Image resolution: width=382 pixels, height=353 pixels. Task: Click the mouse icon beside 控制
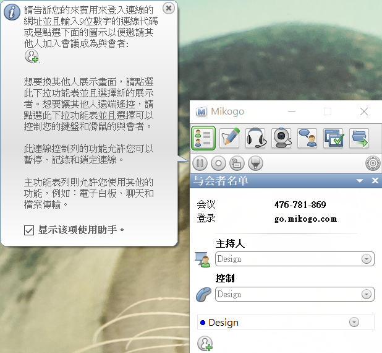(203, 295)
